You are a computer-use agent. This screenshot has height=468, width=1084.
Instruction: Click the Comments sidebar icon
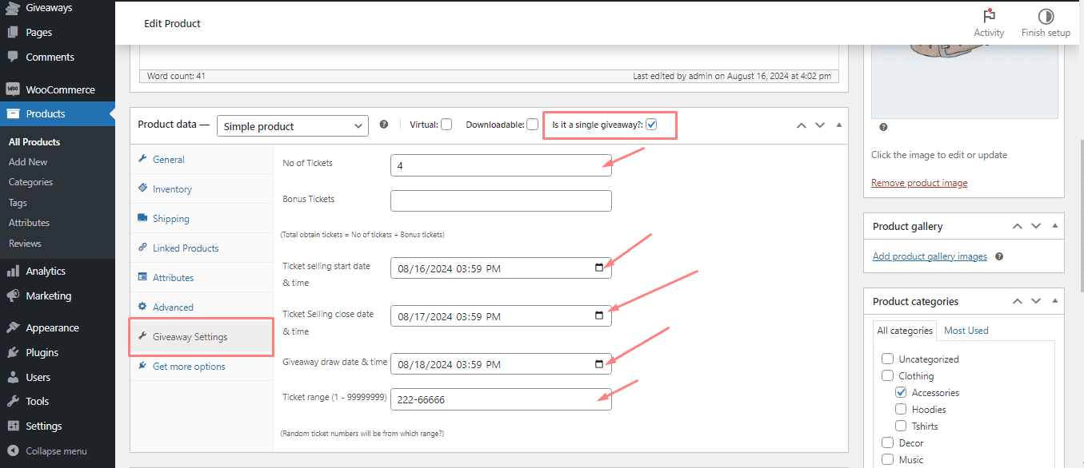tap(13, 58)
